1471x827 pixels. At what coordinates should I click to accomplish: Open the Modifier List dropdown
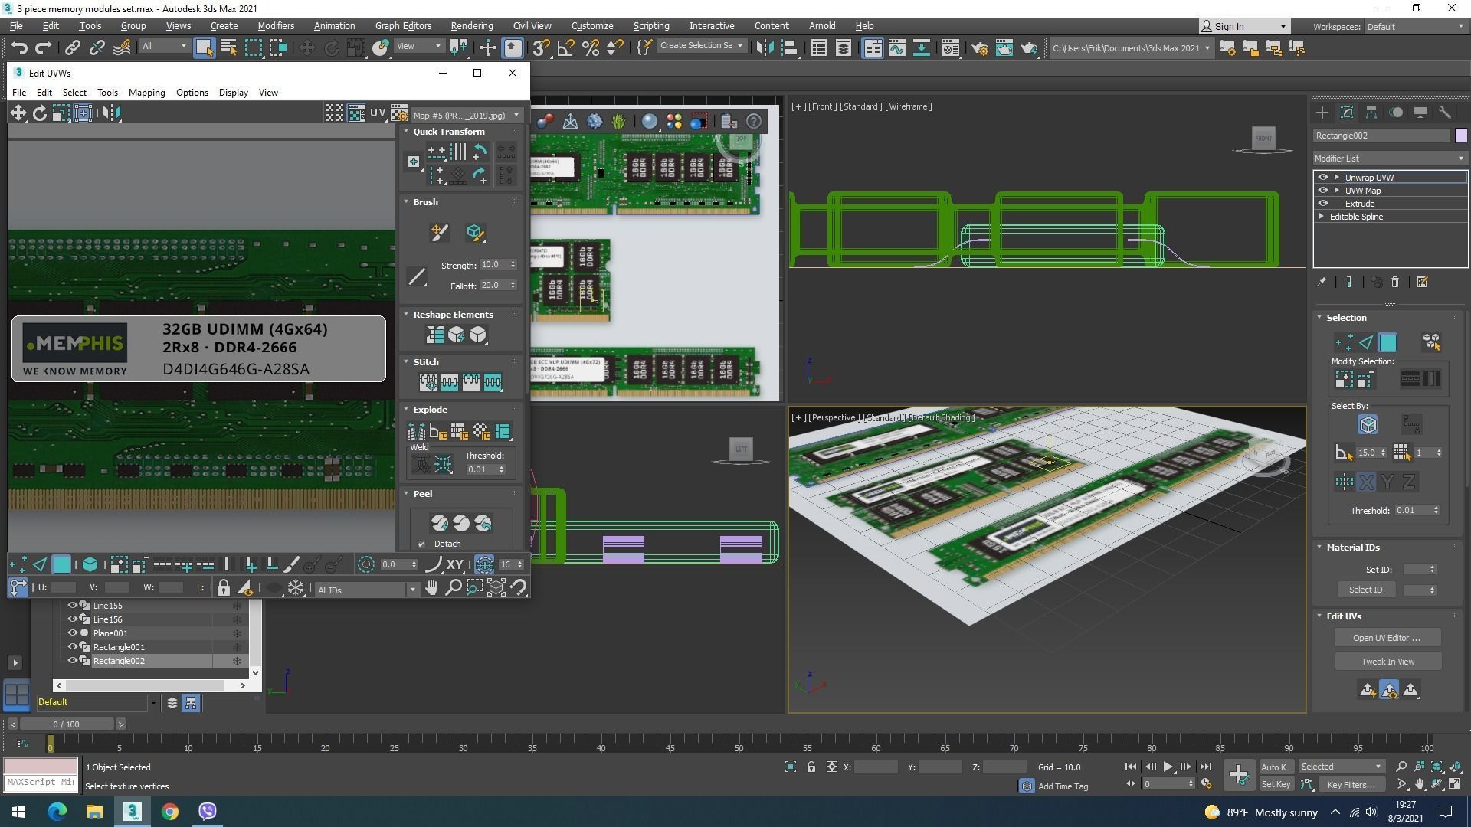click(x=1390, y=159)
